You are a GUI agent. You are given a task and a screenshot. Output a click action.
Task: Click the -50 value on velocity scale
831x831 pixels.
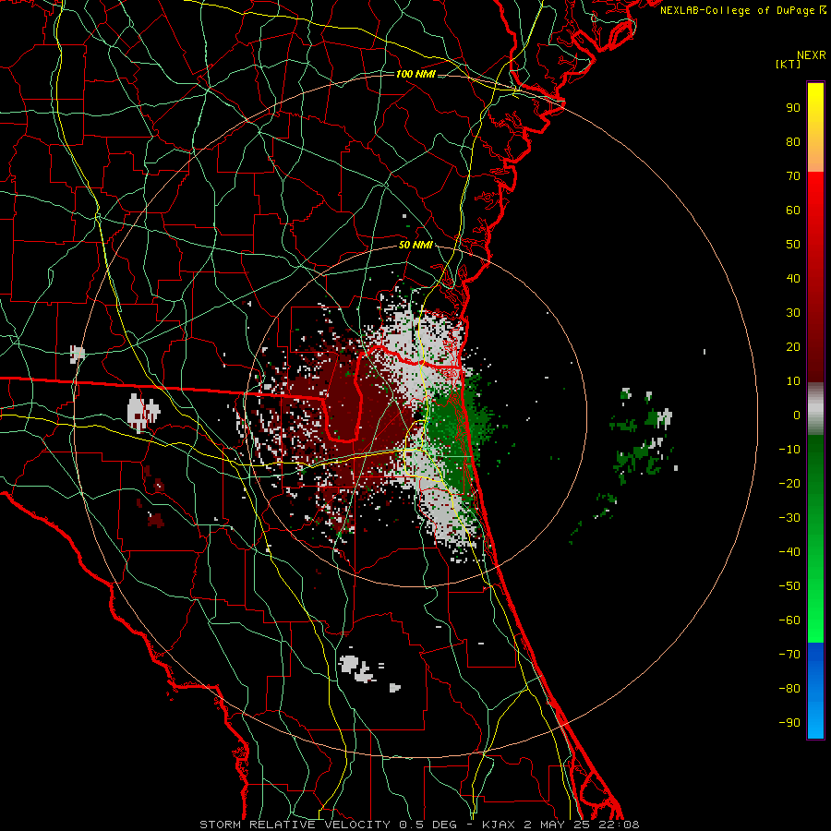click(789, 586)
